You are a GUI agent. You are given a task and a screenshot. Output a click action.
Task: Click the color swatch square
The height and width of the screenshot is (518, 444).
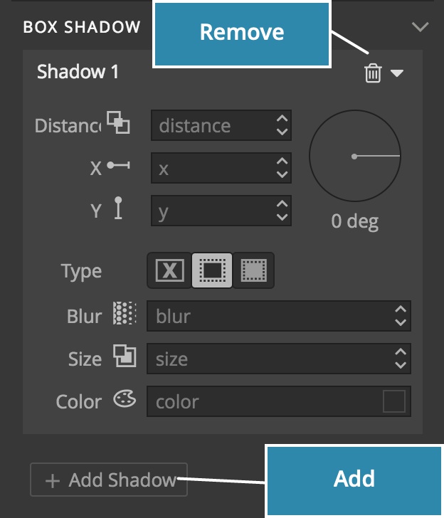[x=393, y=401]
